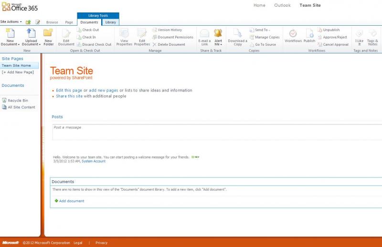The image size is (382, 247).
Task: Select the Documents ribbon tab
Action: (x=89, y=22)
